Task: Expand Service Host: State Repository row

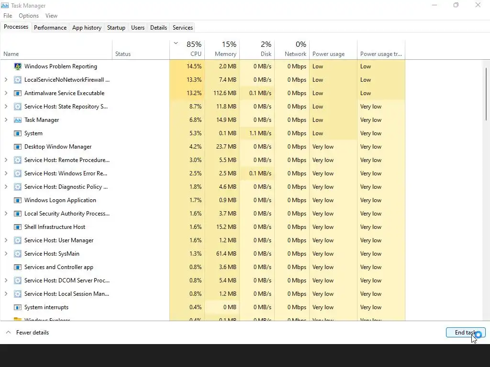Action: pyautogui.click(x=6, y=107)
